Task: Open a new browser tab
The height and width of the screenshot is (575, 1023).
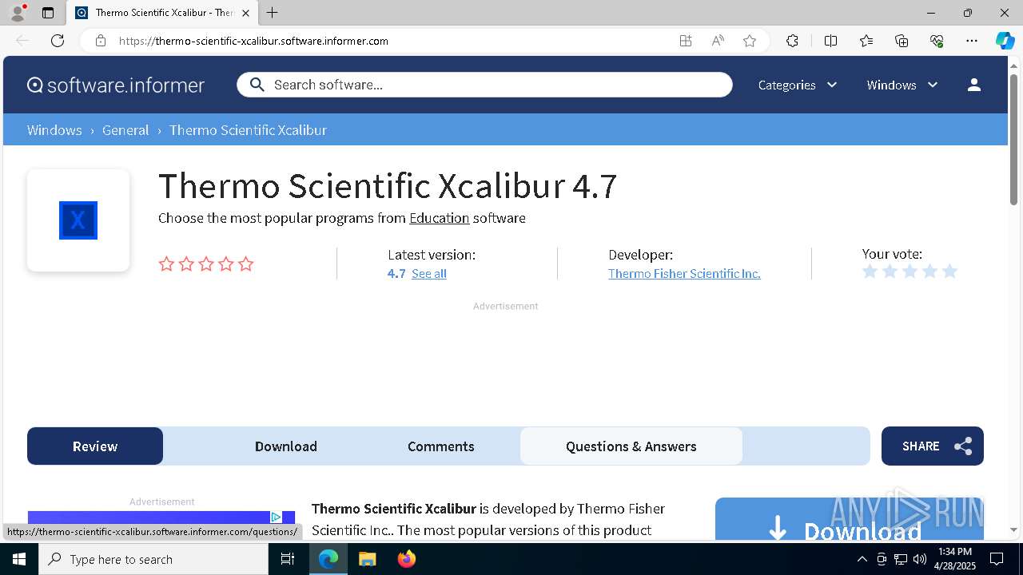Action: (x=273, y=13)
